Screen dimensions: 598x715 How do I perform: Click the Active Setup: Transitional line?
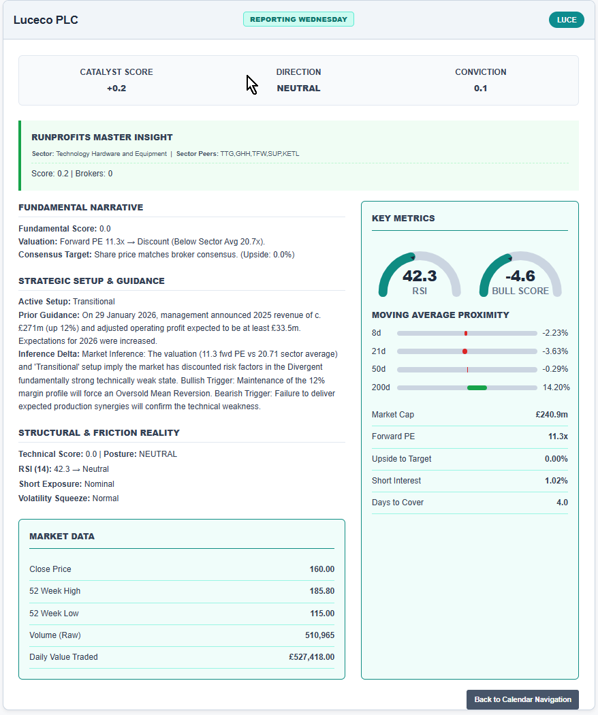click(67, 302)
